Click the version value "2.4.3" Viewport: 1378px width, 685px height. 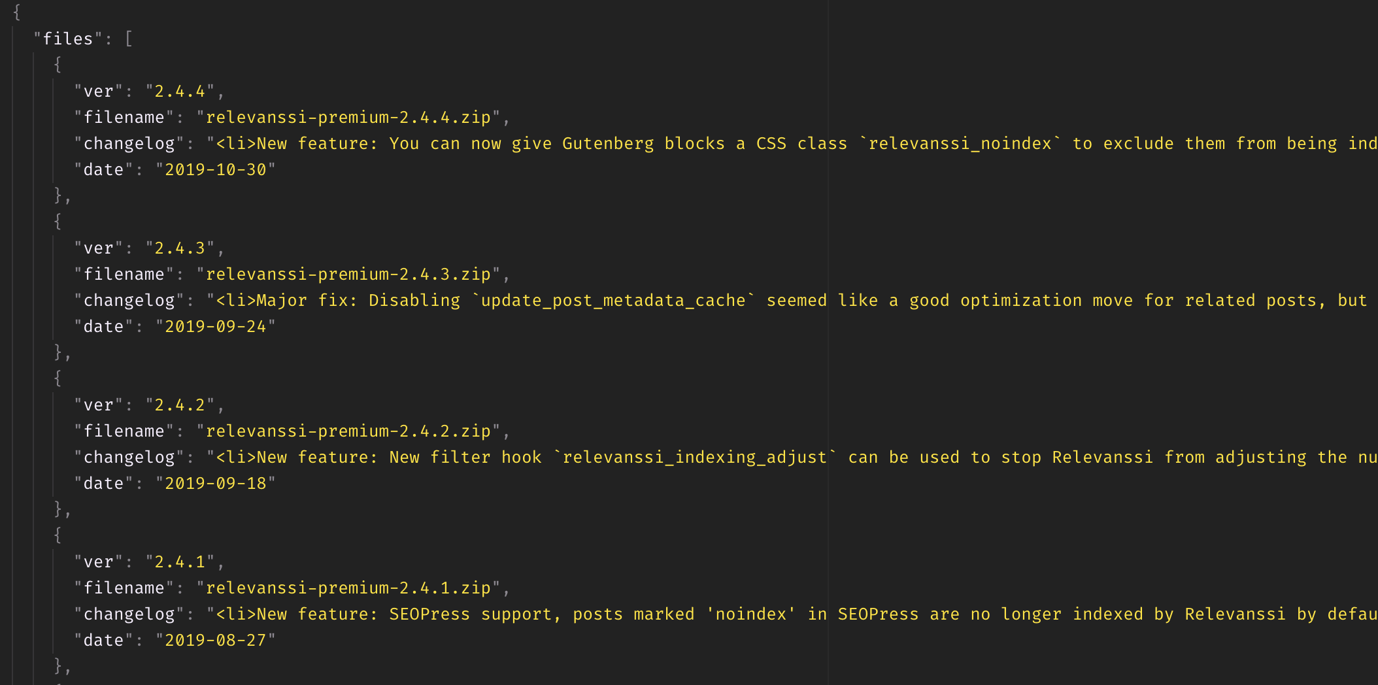(x=180, y=248)
